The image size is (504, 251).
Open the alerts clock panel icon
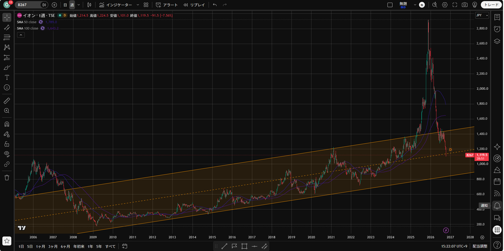pyautogui.click(x=497, y=29)
